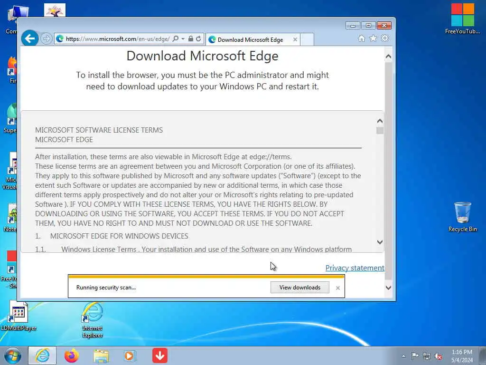
Task: Click the page scrollbar up arrow
Action: pos(388,57)
